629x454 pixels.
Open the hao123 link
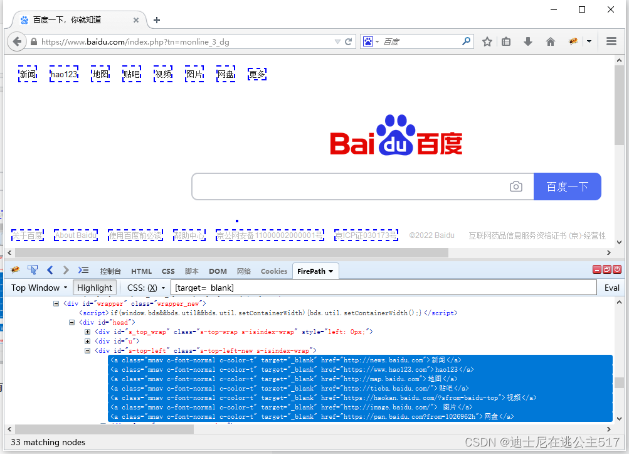pos(64,74)
